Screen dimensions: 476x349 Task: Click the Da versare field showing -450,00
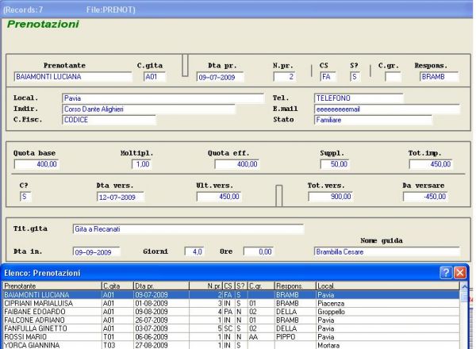click(x=425, y=197)
